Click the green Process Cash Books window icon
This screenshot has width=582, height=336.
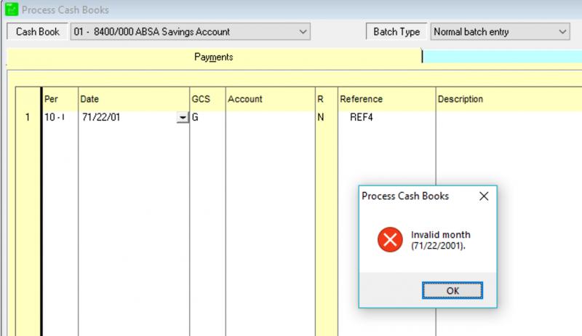(10, 9)
